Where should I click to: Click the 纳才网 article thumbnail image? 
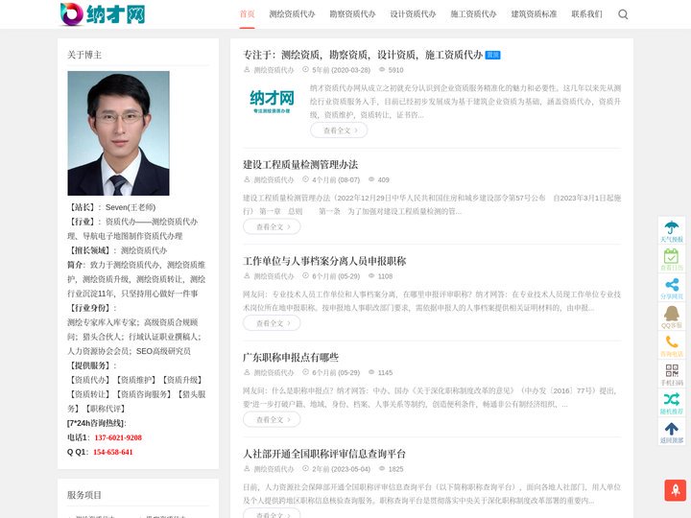pyautogui.click(x=272, y=101)
